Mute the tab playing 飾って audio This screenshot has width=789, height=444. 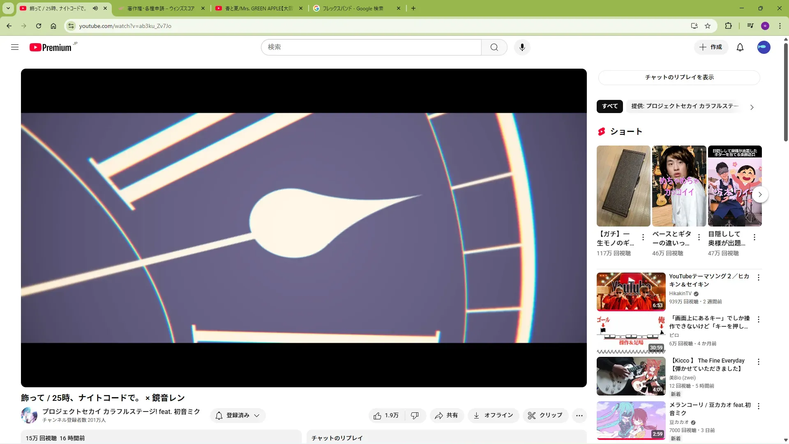point(95,8)
